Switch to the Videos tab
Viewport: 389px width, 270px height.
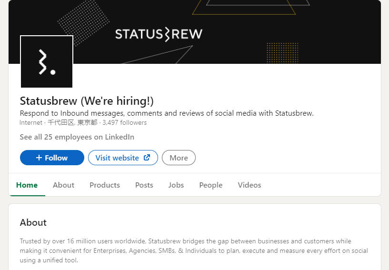click(x=249, y=185)
